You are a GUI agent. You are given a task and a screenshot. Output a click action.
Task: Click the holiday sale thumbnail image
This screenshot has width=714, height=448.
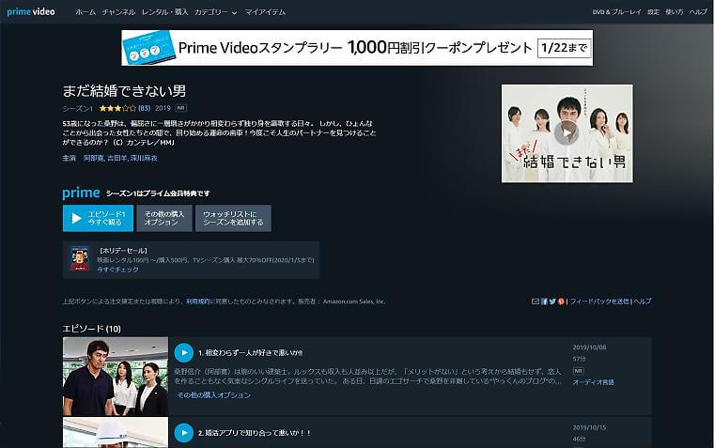[80, 258]
